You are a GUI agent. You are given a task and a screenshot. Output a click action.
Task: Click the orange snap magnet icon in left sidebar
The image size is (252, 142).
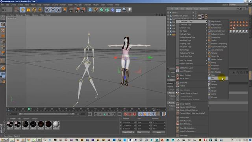coord(3,68)
